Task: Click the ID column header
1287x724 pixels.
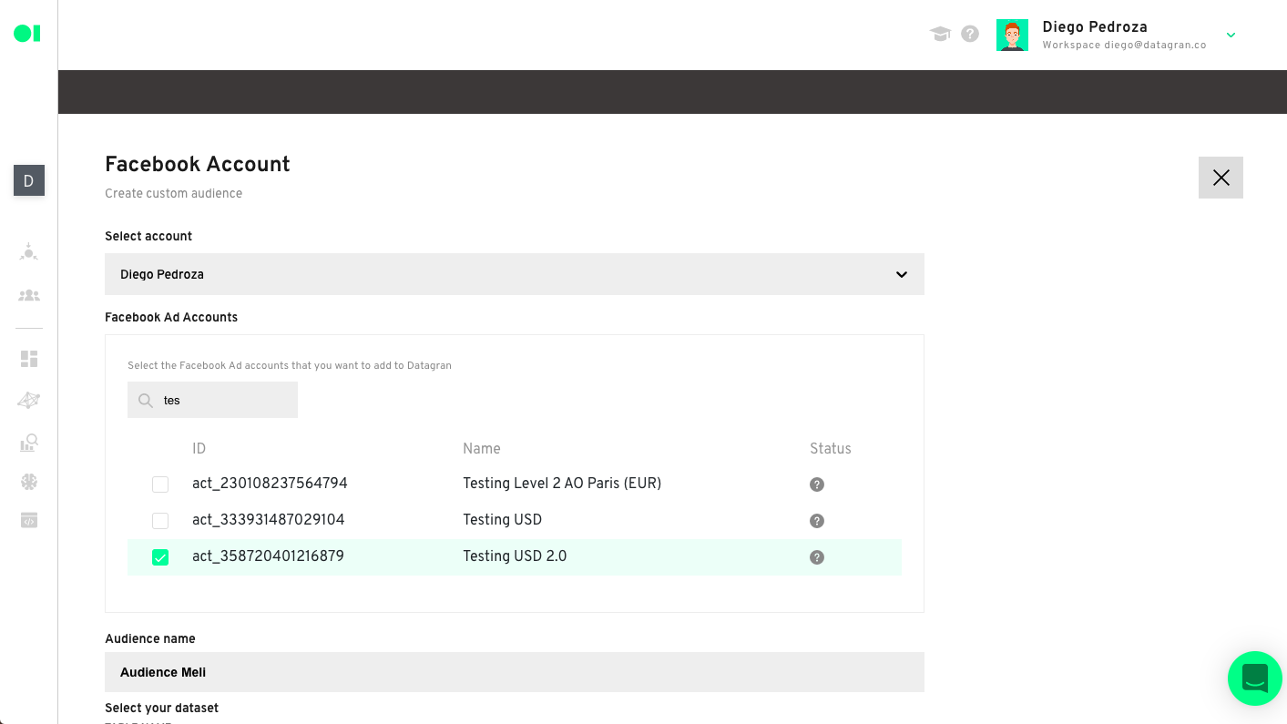Action: (199, 449)
